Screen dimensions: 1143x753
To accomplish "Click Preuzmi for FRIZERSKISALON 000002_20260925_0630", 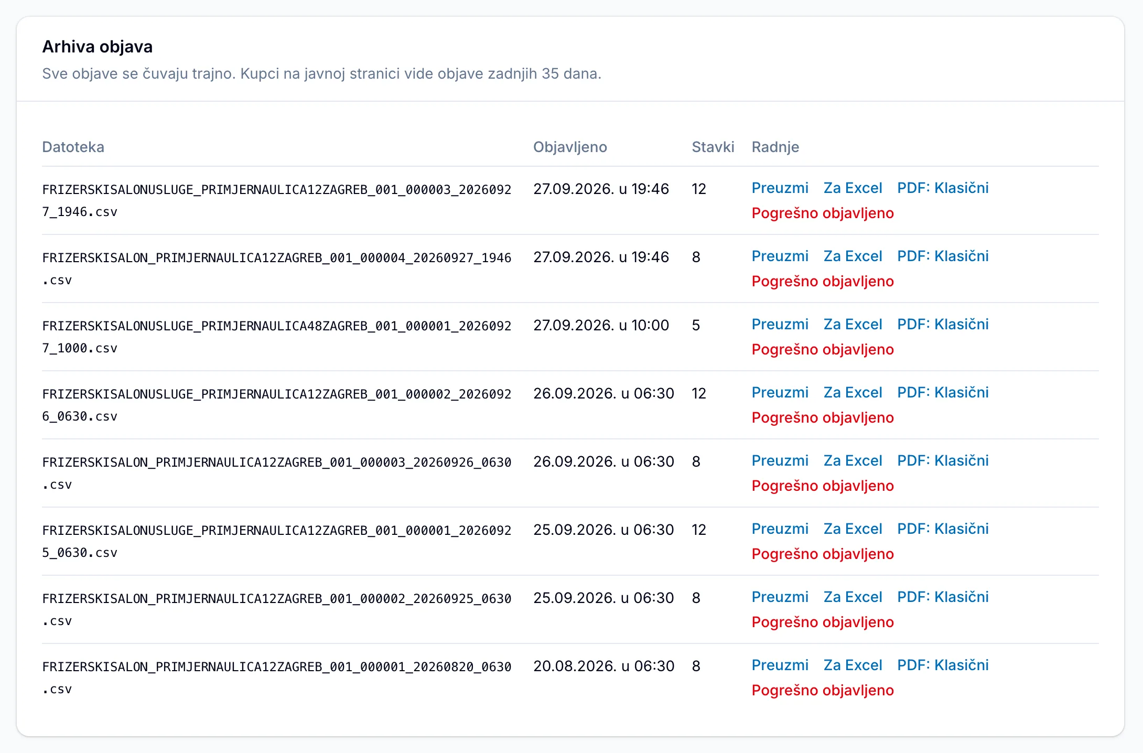I will click(780, 597).
